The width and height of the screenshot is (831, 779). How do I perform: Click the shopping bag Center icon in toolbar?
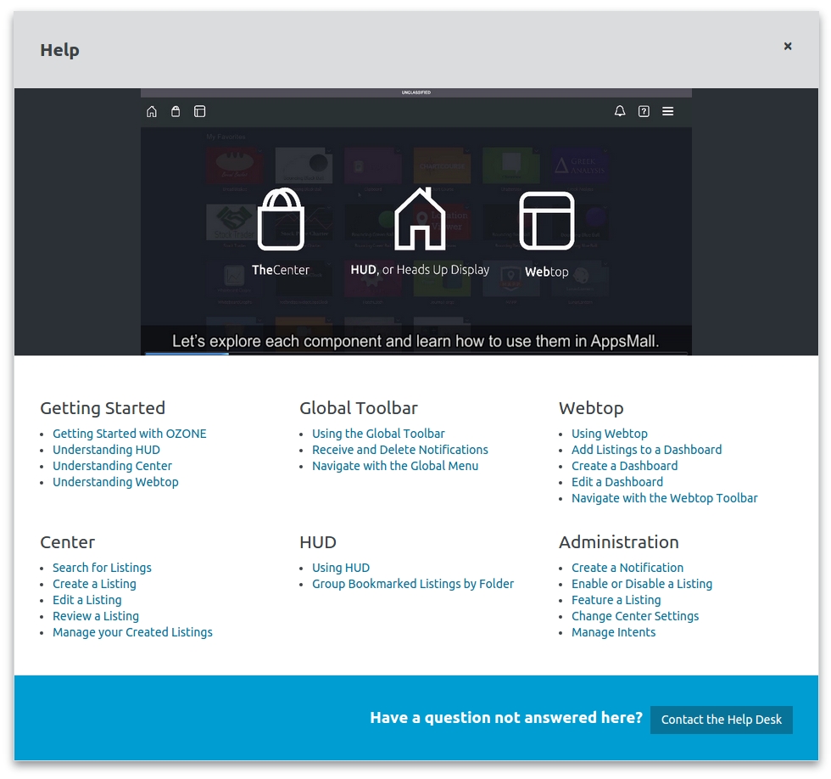(176, 111)
